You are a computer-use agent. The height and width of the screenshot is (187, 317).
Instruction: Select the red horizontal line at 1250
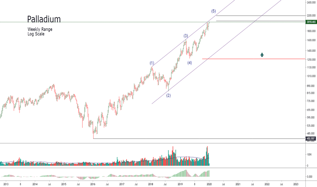coord(253,59)
